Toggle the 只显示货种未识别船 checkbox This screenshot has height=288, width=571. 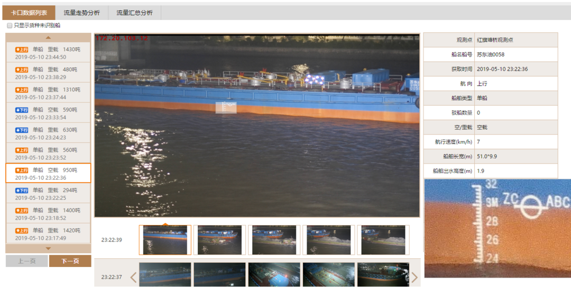(x=10, y=25)
